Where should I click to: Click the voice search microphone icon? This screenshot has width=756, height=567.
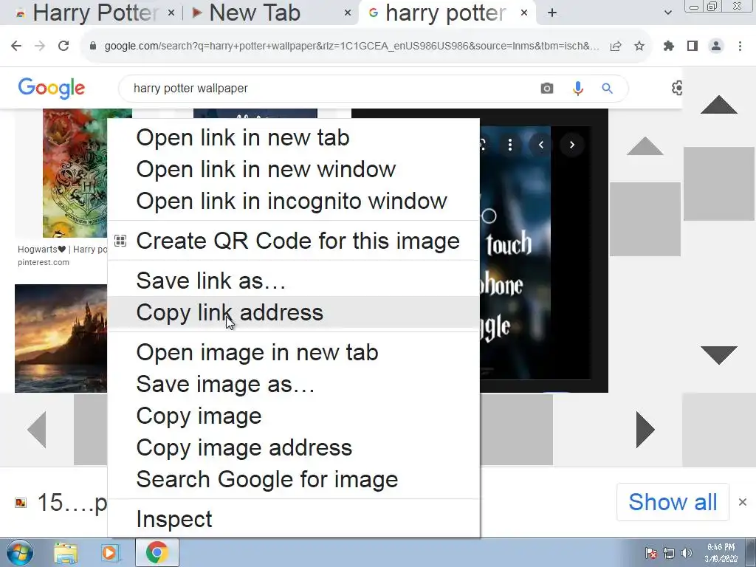click(x=577, y=89)
